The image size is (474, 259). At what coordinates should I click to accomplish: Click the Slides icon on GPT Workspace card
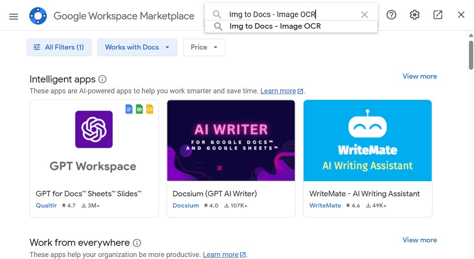click(150, 109)
